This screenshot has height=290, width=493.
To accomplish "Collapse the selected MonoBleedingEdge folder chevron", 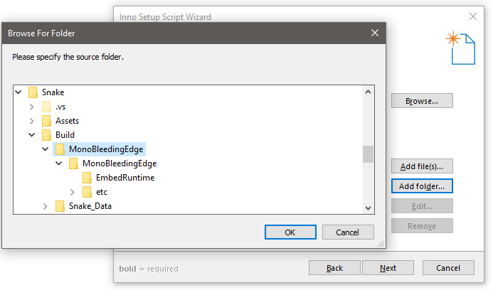I will 46,149.
